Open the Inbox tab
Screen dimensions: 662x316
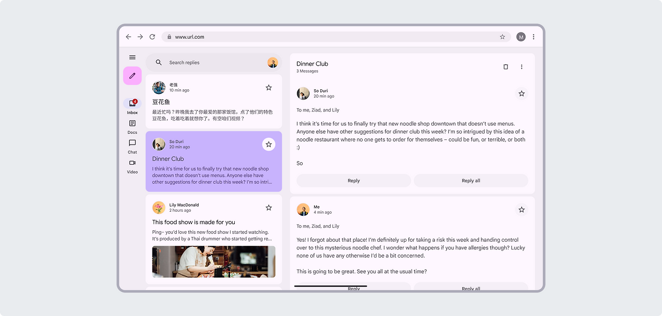(x=132, y=106)
